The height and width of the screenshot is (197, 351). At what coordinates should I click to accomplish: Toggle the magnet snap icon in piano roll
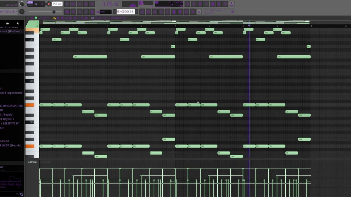point(36,18)
